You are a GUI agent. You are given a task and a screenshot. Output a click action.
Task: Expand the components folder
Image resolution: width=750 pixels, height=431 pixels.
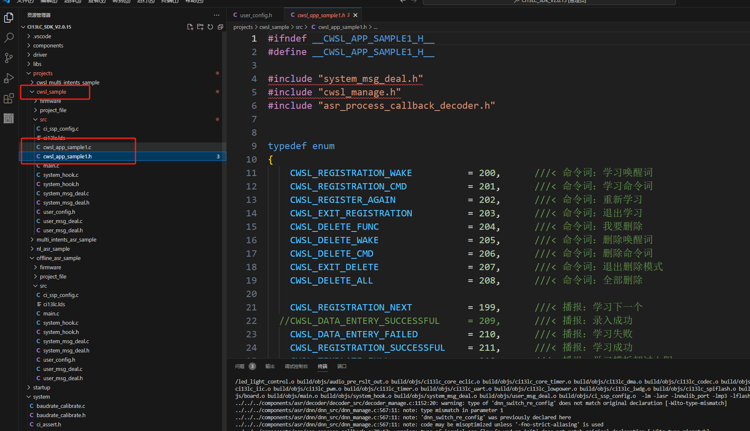coord(48,45)
